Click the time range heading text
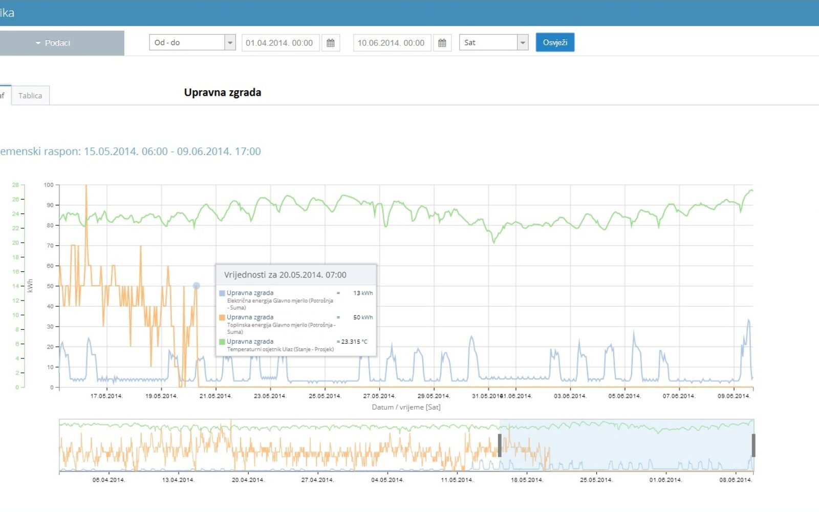819x512 pixels. point(131,152)
